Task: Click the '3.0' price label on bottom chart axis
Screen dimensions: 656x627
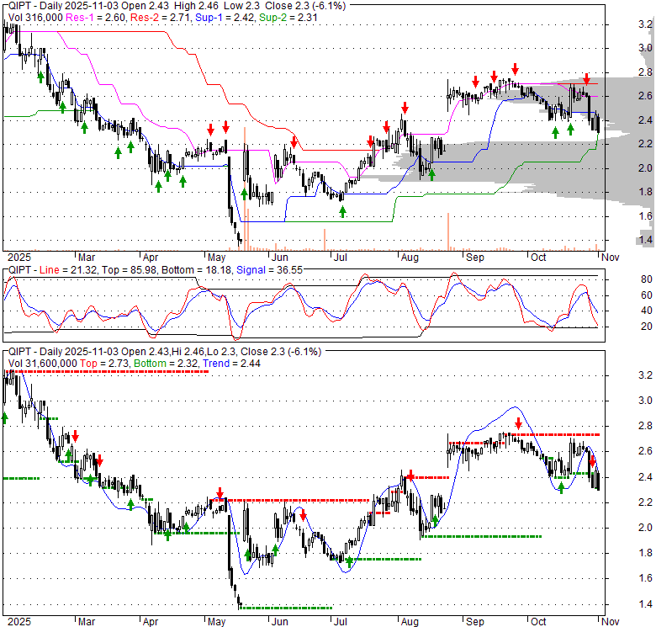Action: (646, 401)
